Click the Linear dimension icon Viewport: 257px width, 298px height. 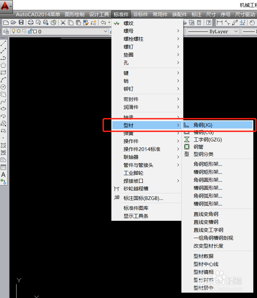pos(220,23)
